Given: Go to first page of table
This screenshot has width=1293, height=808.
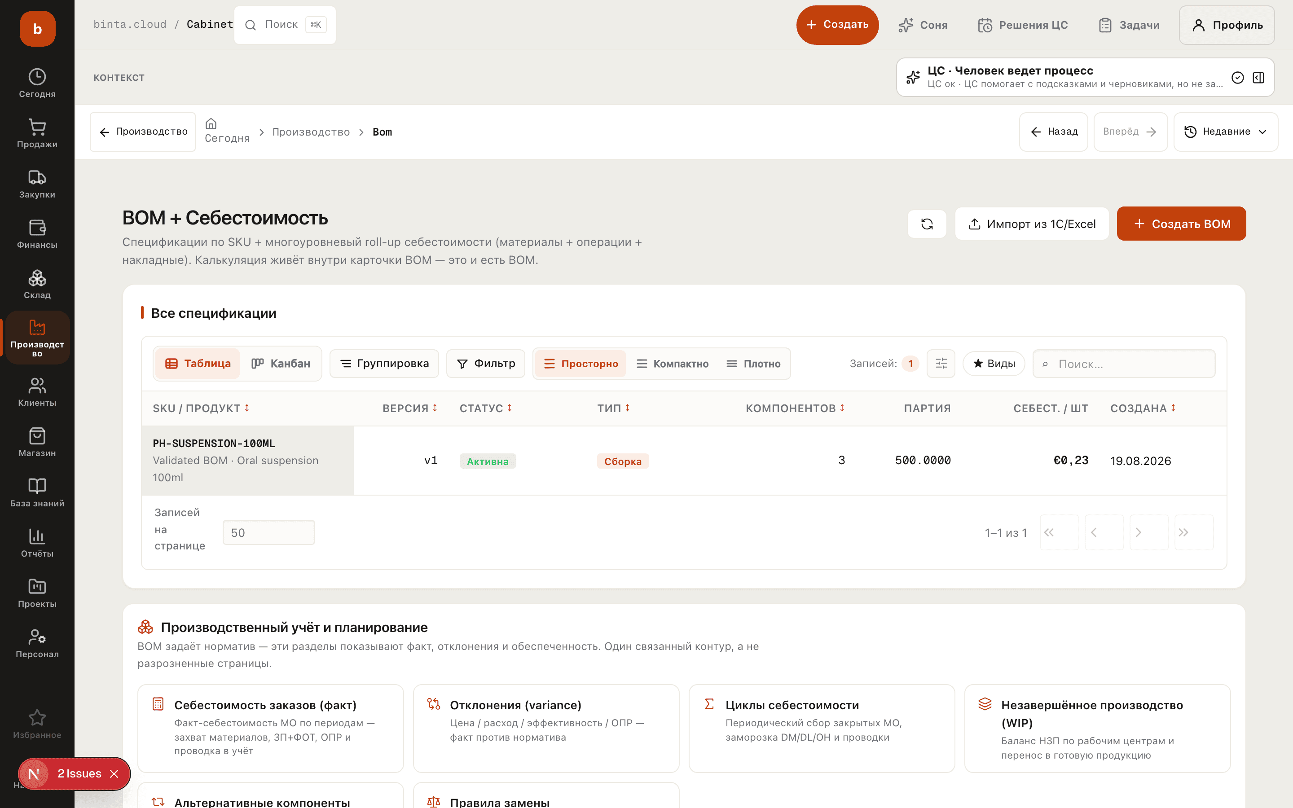Looking at the screenshot, I should coord(1059,532).
